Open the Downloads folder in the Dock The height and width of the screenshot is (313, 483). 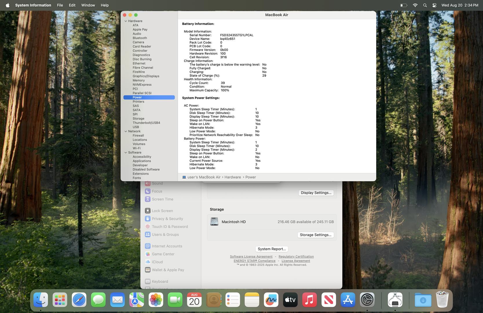pyautogui.click(x=423, y=300)
